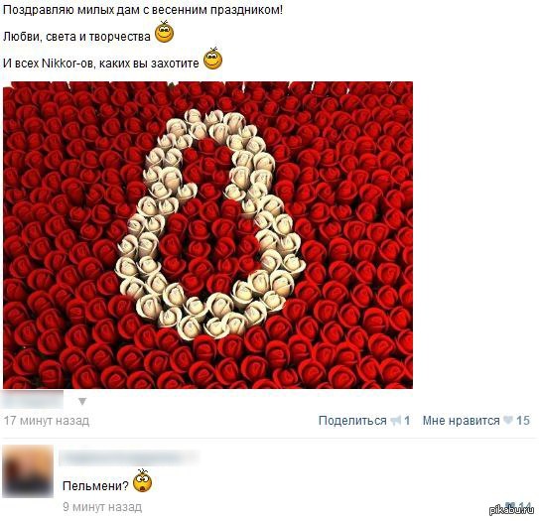Like the comment via its heart icon
This screenshot has height=521, width=539.
point(508,505)
